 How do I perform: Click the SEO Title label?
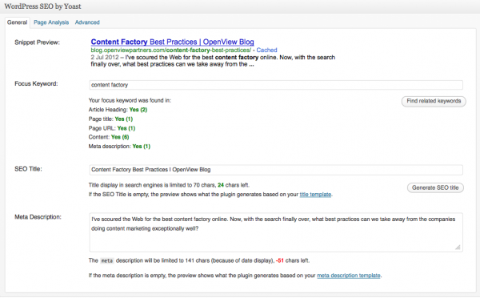pyautogui.click(x=28, y=169)
